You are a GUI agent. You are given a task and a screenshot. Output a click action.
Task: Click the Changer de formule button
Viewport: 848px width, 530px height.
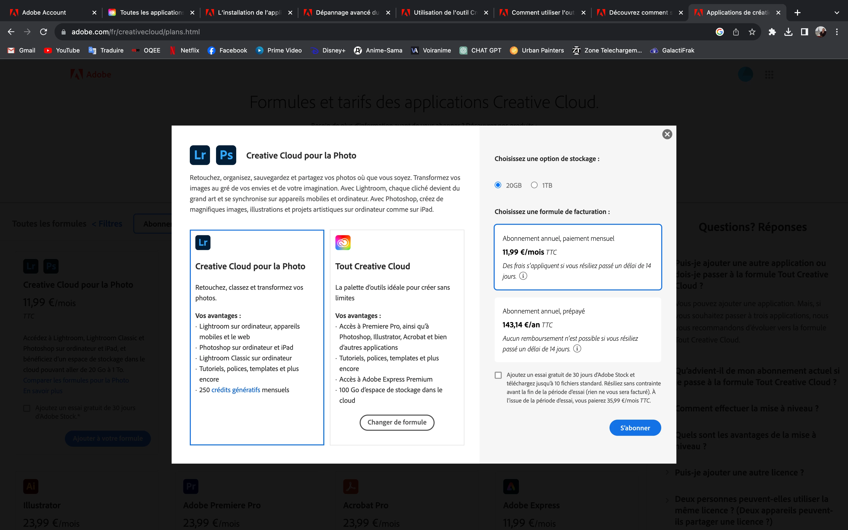pyautogui.click(x=397, y=422)
